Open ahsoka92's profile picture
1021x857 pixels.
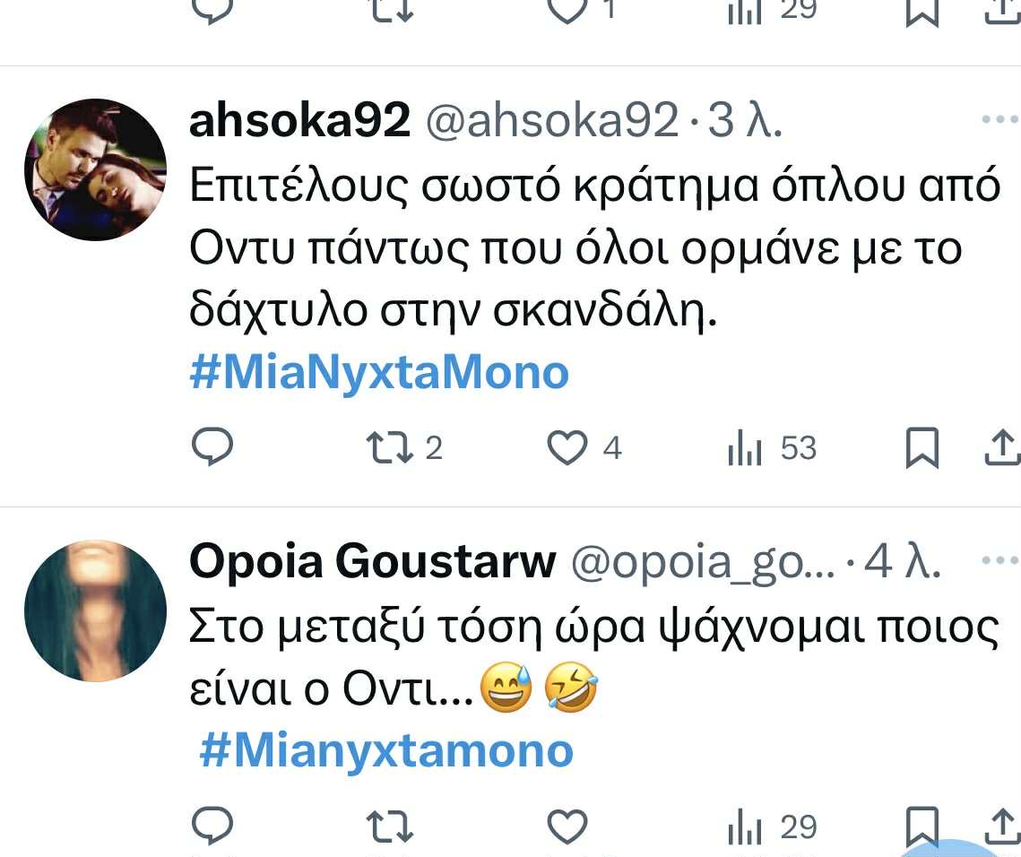tap(95, 169)
